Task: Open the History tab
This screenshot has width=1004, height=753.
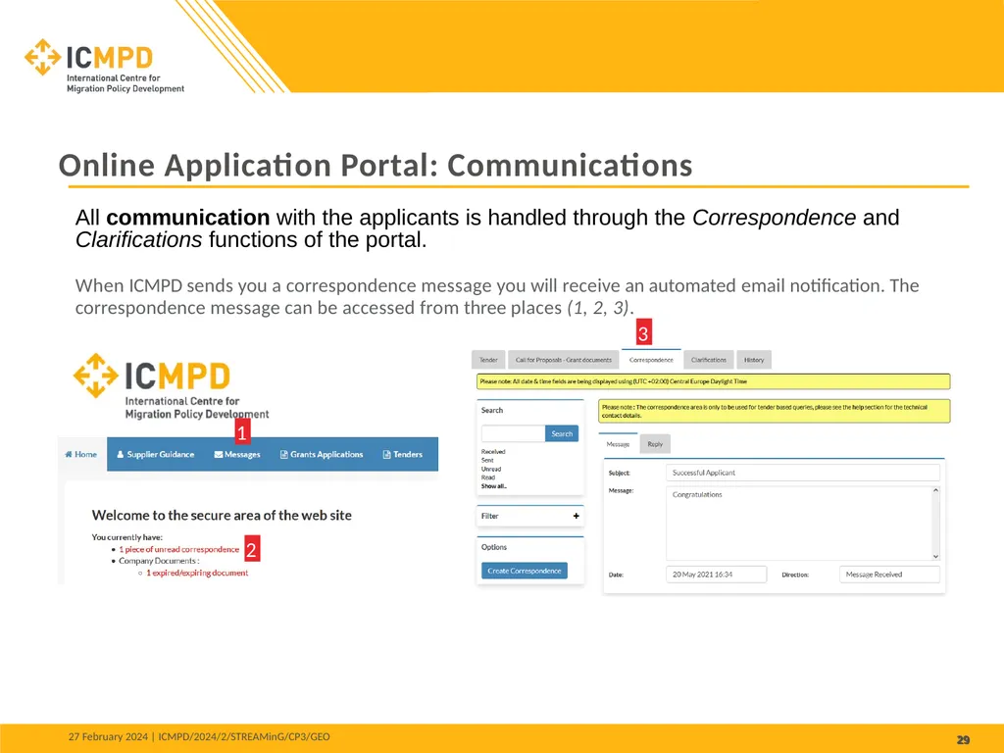Action: pyautogui.click(x=754, y=360)
